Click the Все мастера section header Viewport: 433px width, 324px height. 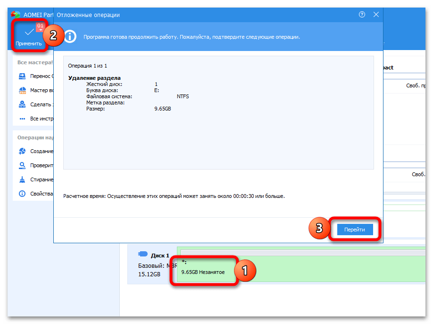pyautogui.click(x=35, y=62)
